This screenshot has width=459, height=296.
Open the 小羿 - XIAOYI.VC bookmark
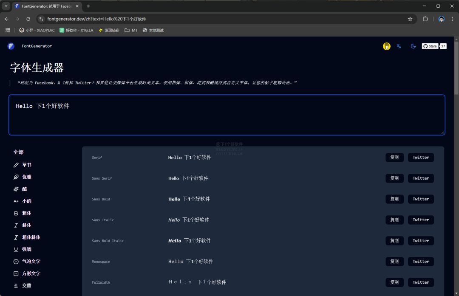37,30
